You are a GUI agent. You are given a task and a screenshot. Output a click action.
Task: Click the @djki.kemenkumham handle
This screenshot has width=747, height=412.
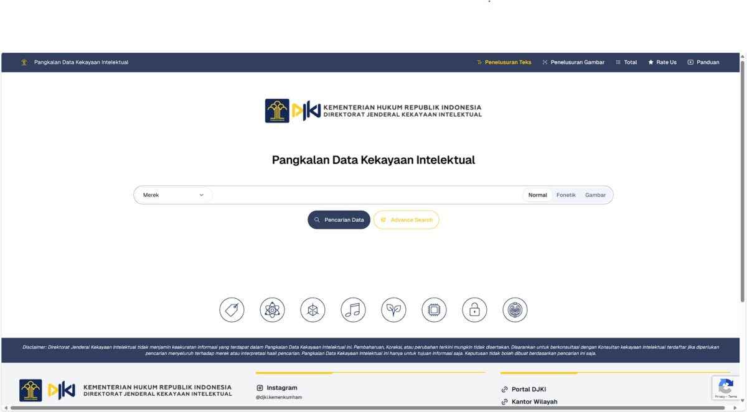pos(279,397)
